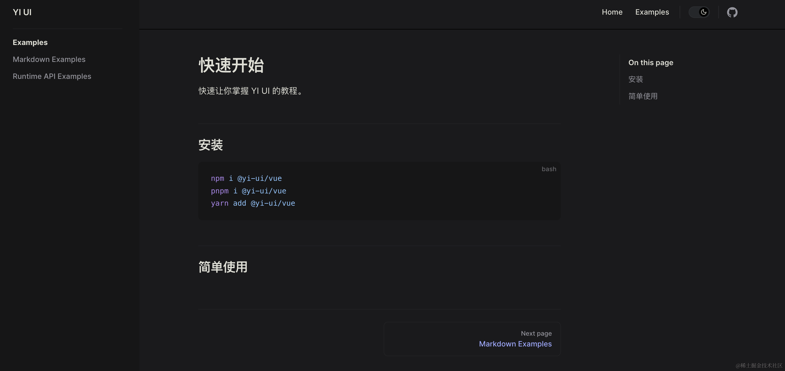Image resolution: width=785 pixels, height=371 pixels.
Task: Click the YI UI site title
Action: pos(22,12)
